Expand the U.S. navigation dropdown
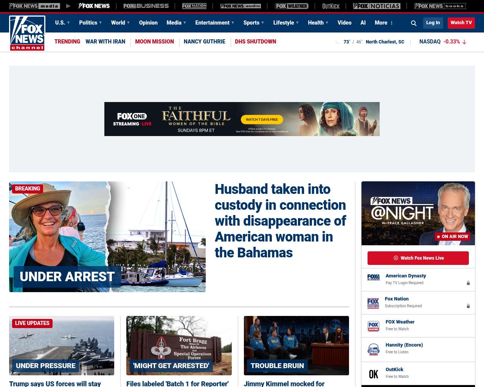 pyautogui.click(x=62, y=23)
